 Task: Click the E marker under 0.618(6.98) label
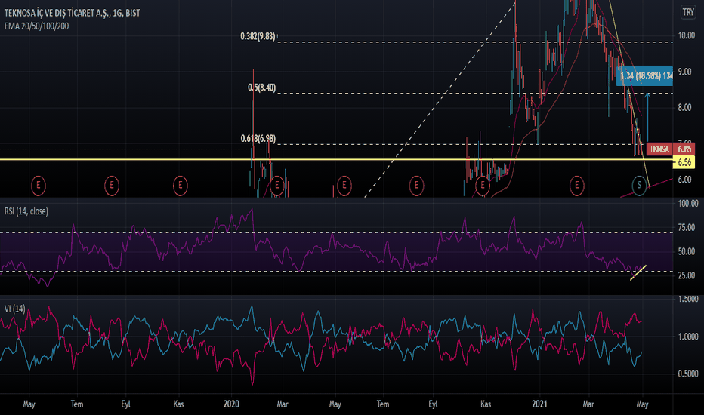pyautogui.click(x=277, y=186)
